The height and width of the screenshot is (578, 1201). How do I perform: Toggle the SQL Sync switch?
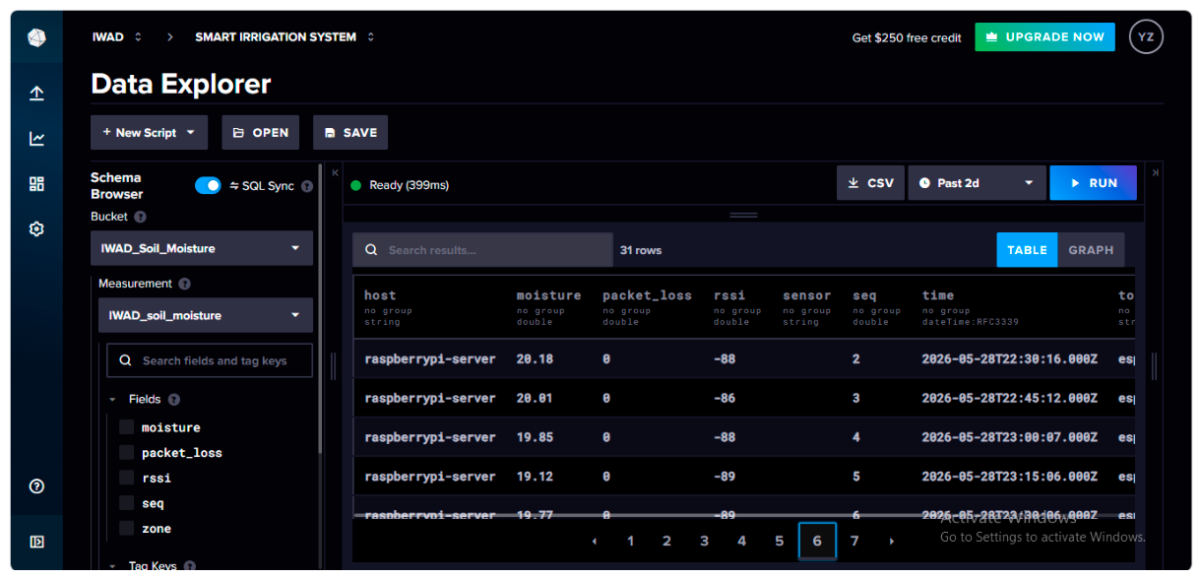(208, 186)
